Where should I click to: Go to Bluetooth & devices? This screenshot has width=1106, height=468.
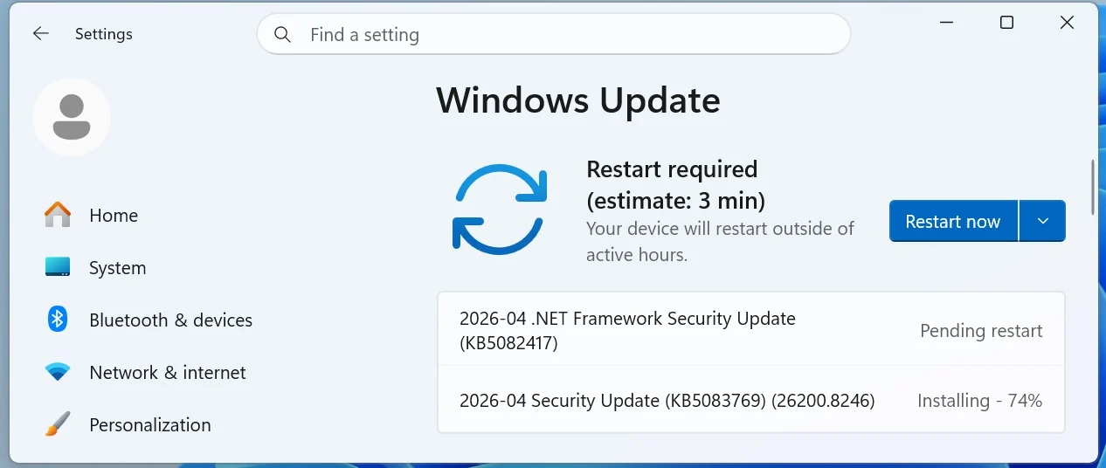pos(170,320)
